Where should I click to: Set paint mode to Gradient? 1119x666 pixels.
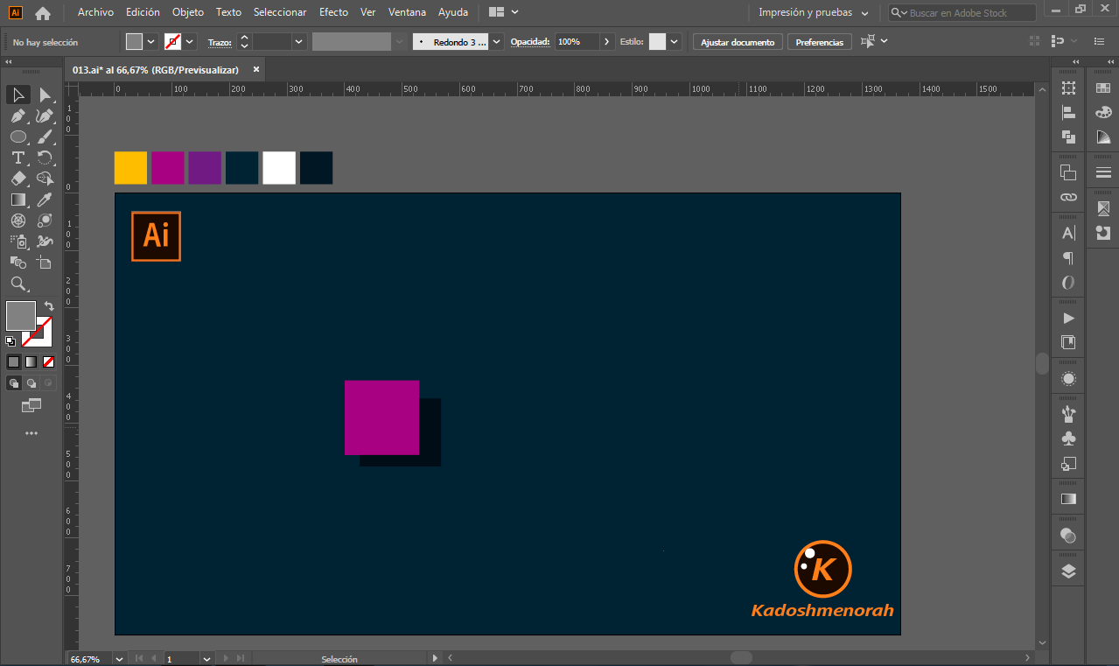(31, 361)
